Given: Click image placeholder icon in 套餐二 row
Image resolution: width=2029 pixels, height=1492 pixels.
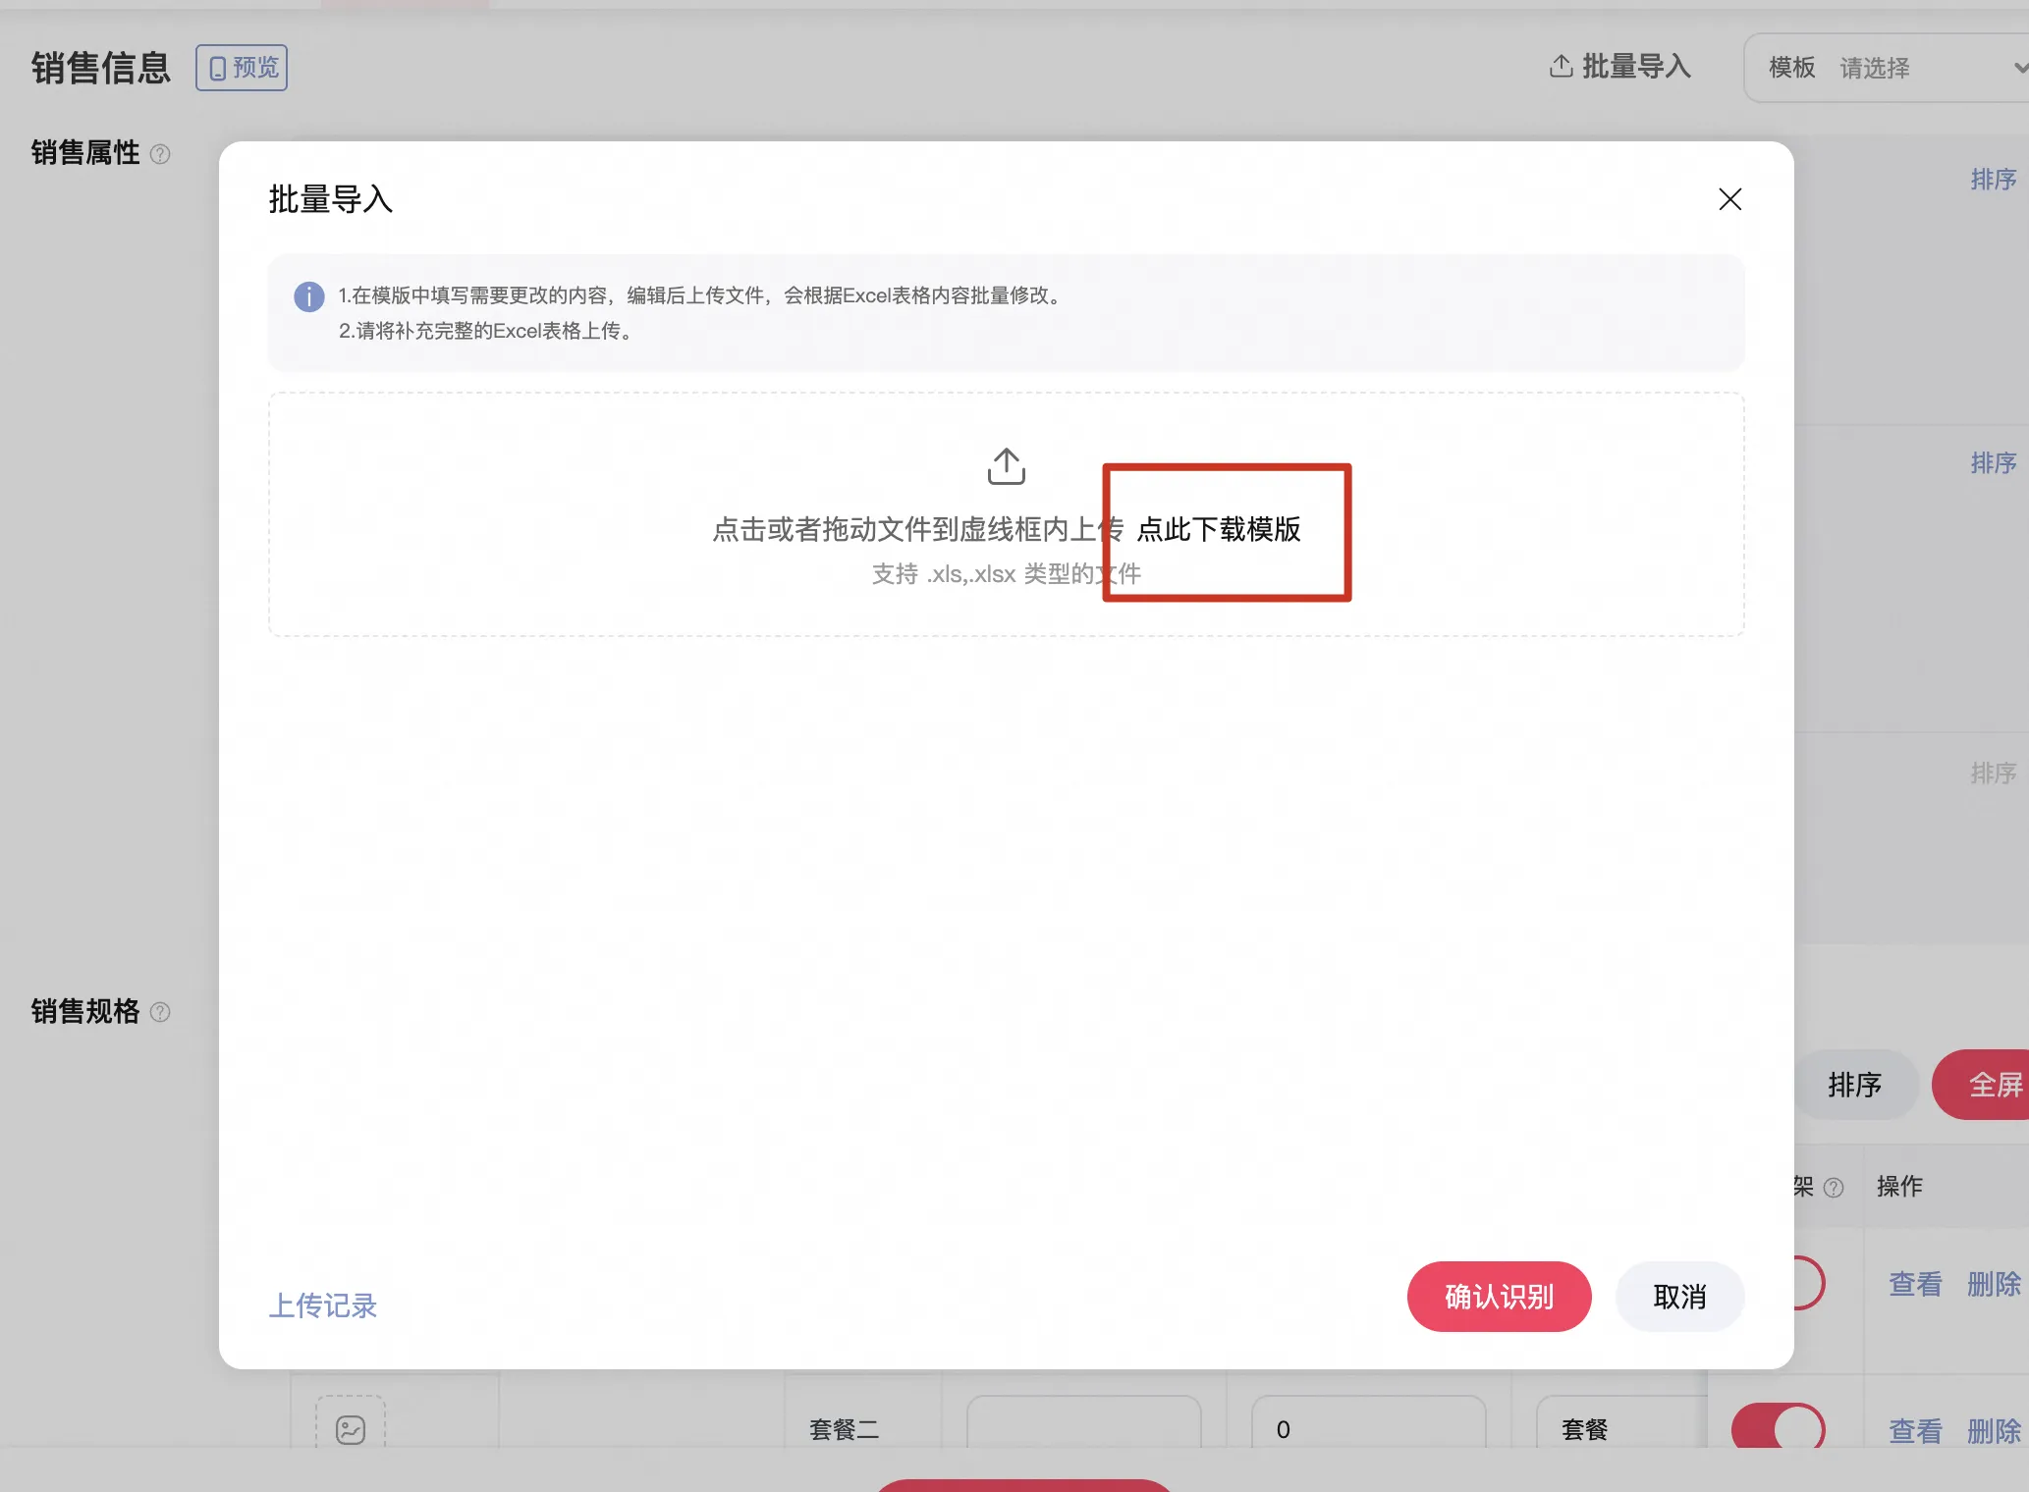Looking at the screenshot, I should click(x=351, y=1429).
